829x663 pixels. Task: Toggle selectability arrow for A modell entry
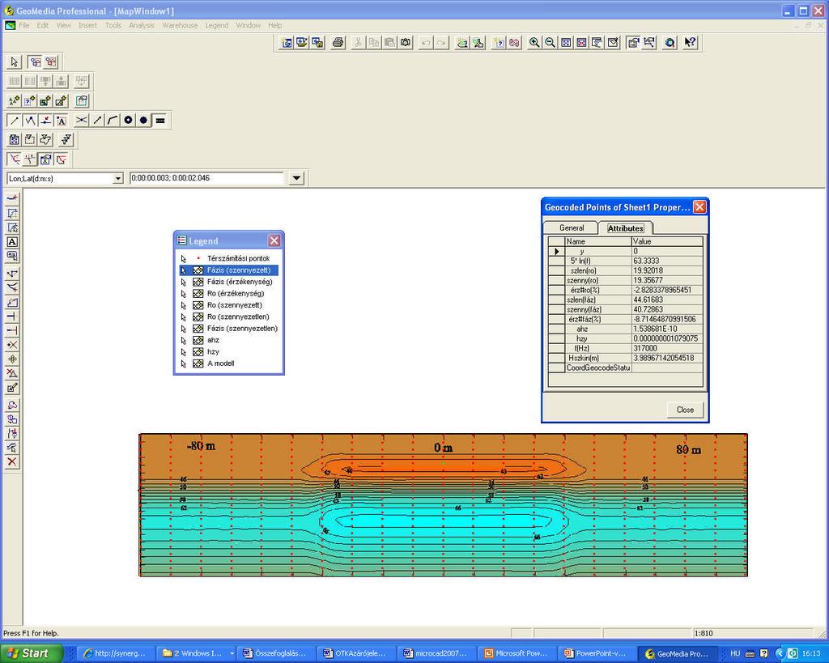[x=184, y=363]
